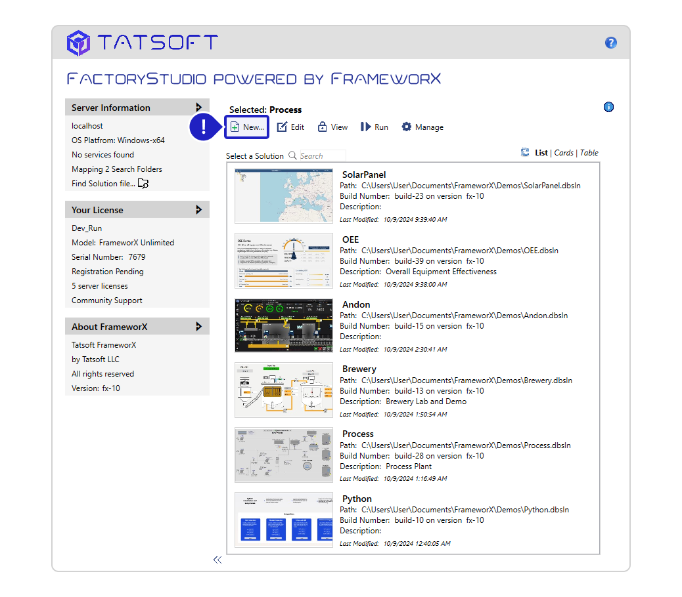Click the SolarPanel solution title

[x=364, y=175]
